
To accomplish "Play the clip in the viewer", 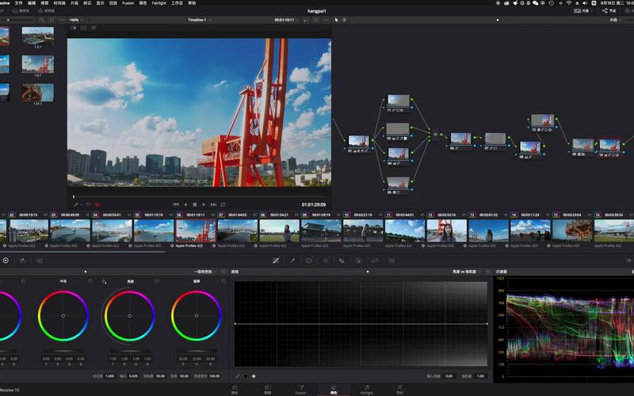I will pos(204,204).
